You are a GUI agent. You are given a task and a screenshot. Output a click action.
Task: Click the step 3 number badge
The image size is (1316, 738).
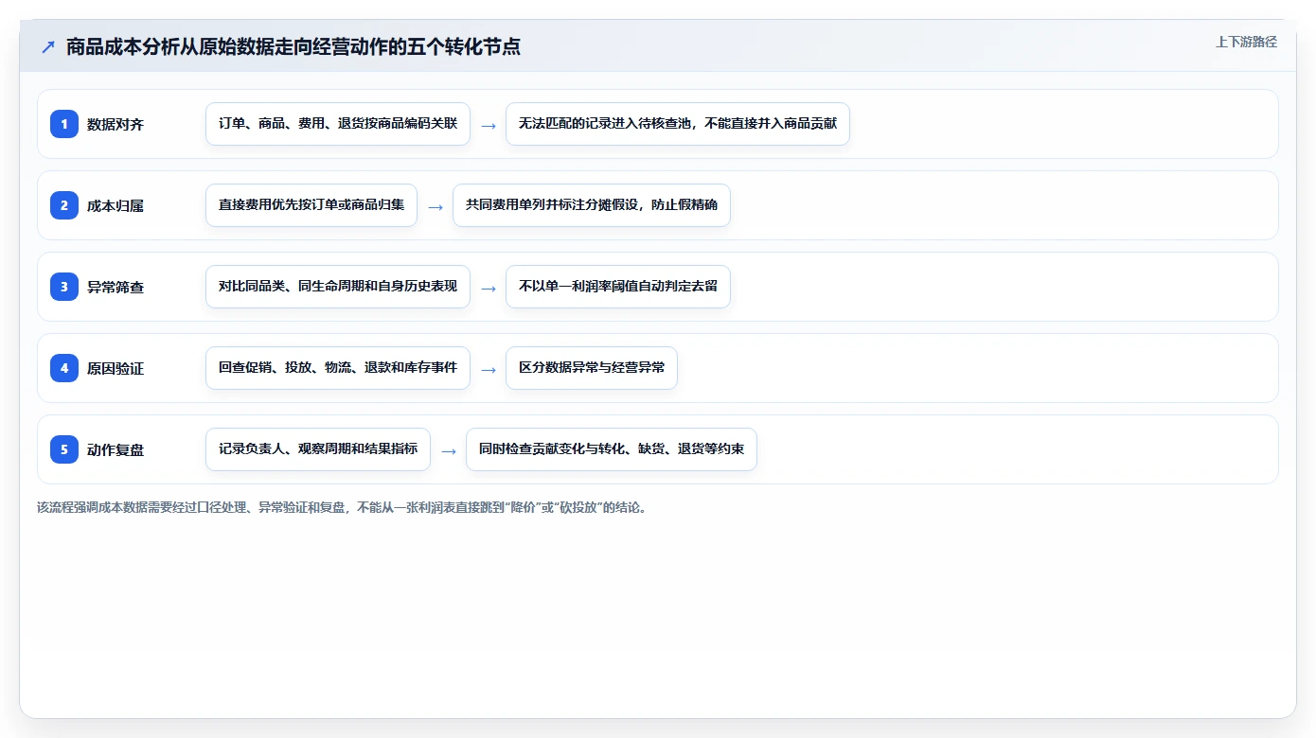click(64, 287)
